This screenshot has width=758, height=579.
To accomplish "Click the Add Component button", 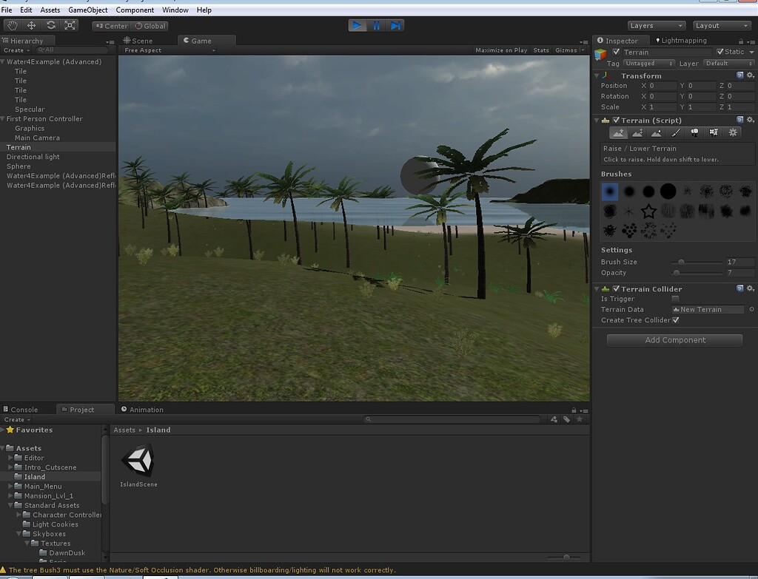I will (674, 340).
